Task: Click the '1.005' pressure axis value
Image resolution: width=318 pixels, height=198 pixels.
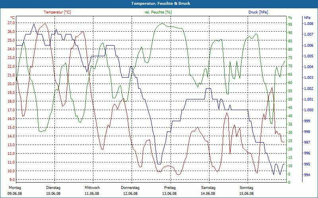Action: click(x=309, y=56)
